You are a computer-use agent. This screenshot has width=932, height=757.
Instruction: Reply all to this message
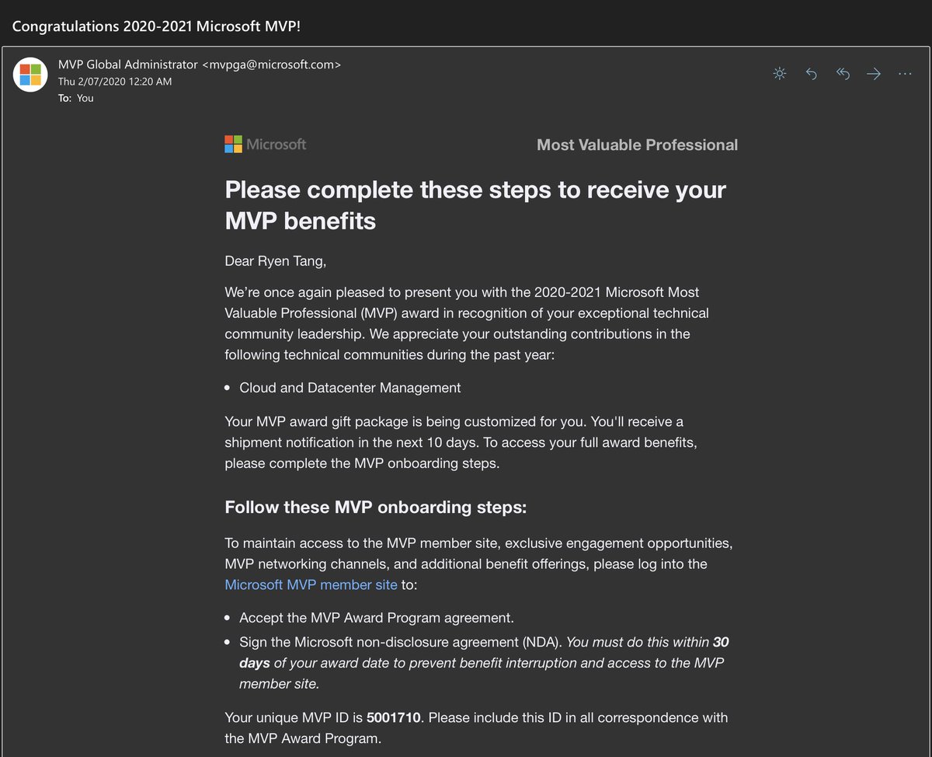pos(843,74)
